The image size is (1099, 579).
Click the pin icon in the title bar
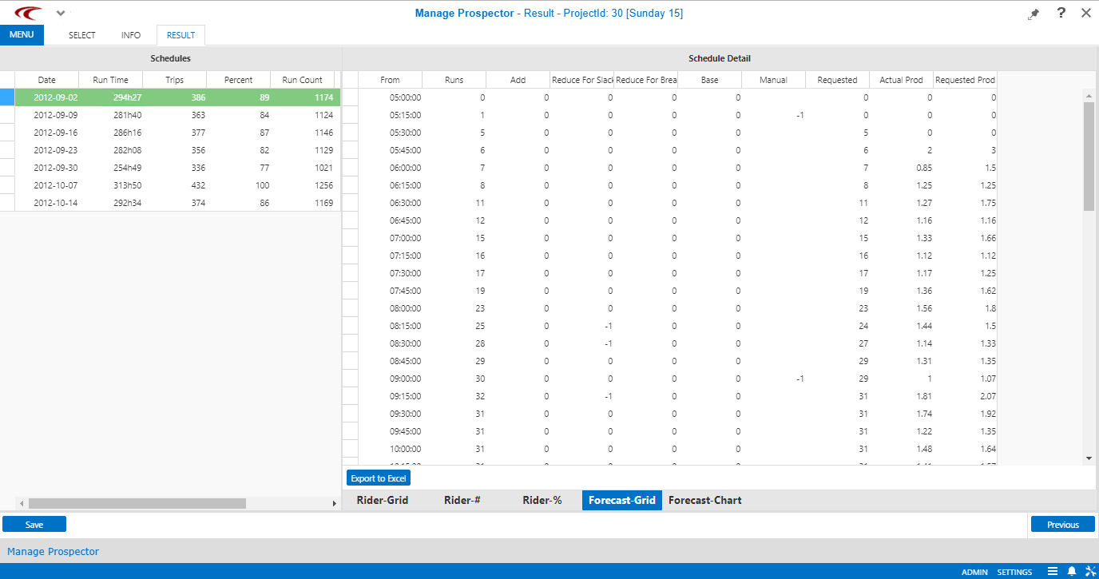pos(1034,13)
